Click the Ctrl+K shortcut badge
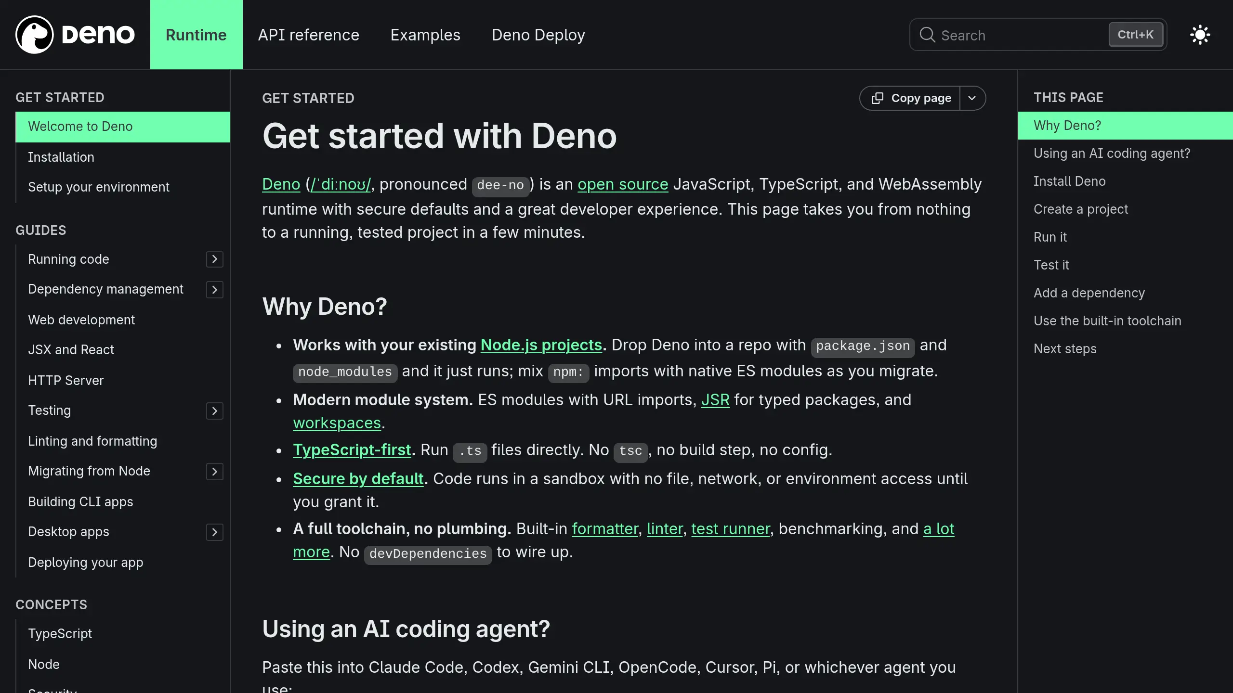This screenshot has height=693, width=1233. click(x=1136, y=35)
